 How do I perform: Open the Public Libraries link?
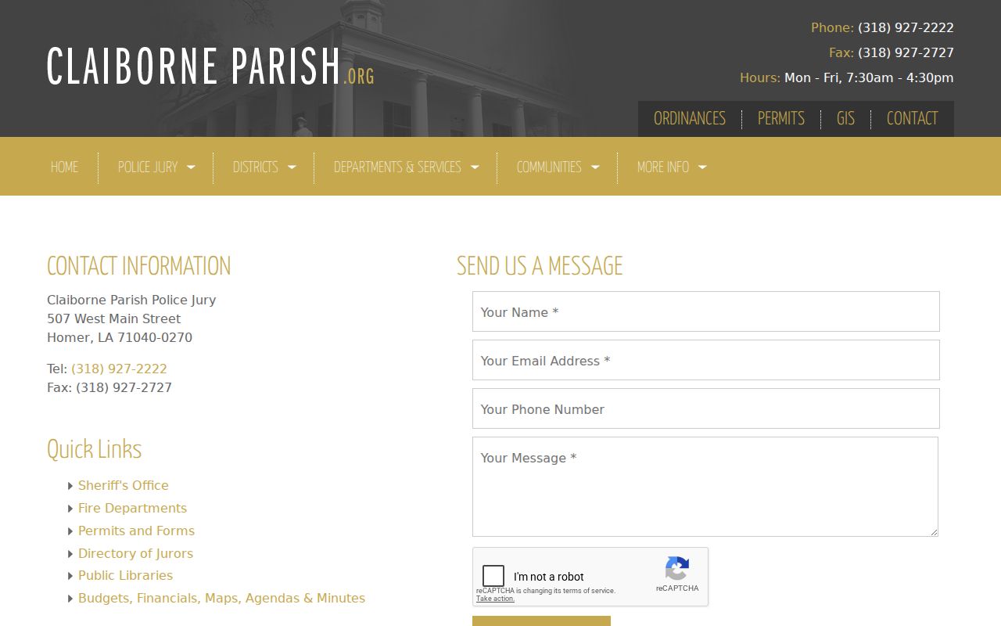[125, 575]
